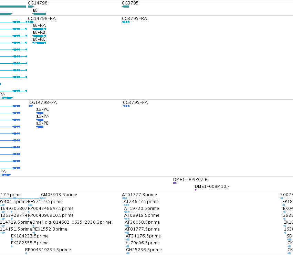293x255 pixels.
Task: Select the a6-PC protein label
Action: 42,109
